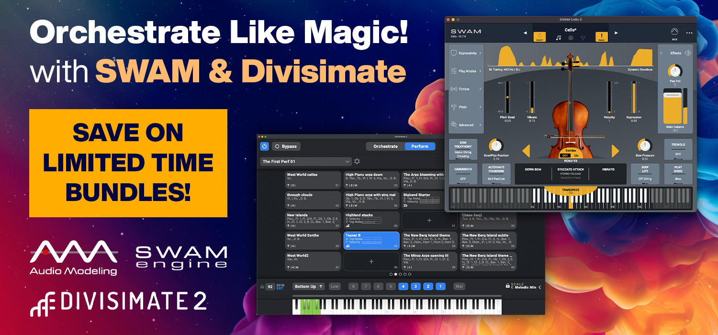Screen dimensions: 718x335
Task: Click the BPM lock icon in Divisimate
Action: 262,287
